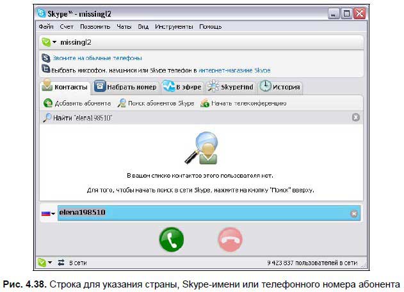This screenshot has height=292, width=404.
Task: Close the search 'Найти' results bar
Action: tap(356, 118)
